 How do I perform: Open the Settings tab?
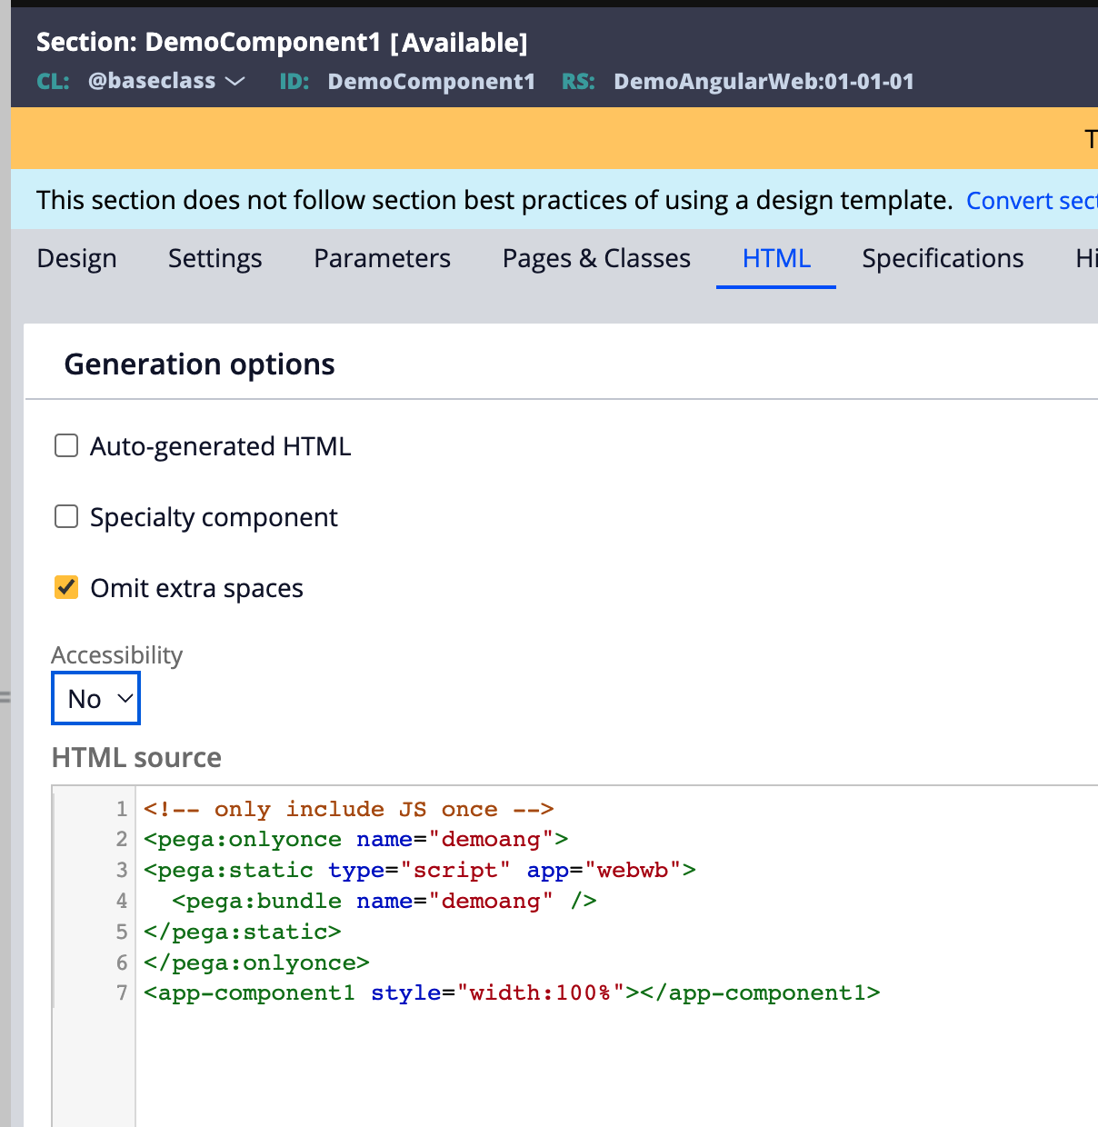215,258
